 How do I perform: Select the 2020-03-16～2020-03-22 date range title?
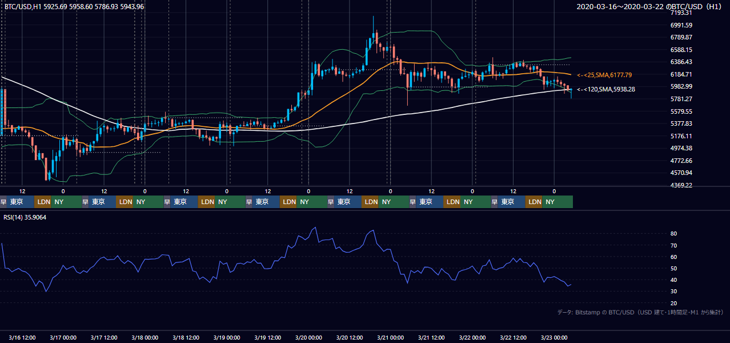650,6
